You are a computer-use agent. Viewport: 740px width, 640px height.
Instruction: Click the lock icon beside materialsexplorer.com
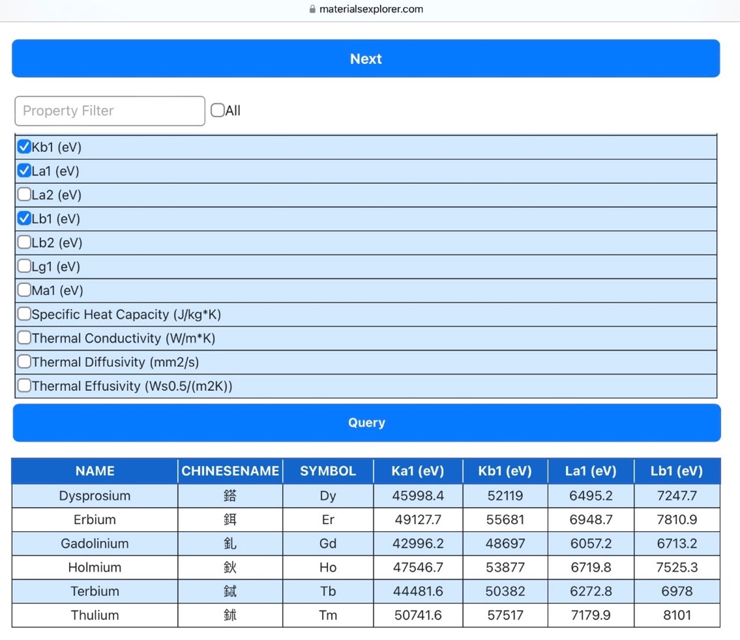coord(312,9)
